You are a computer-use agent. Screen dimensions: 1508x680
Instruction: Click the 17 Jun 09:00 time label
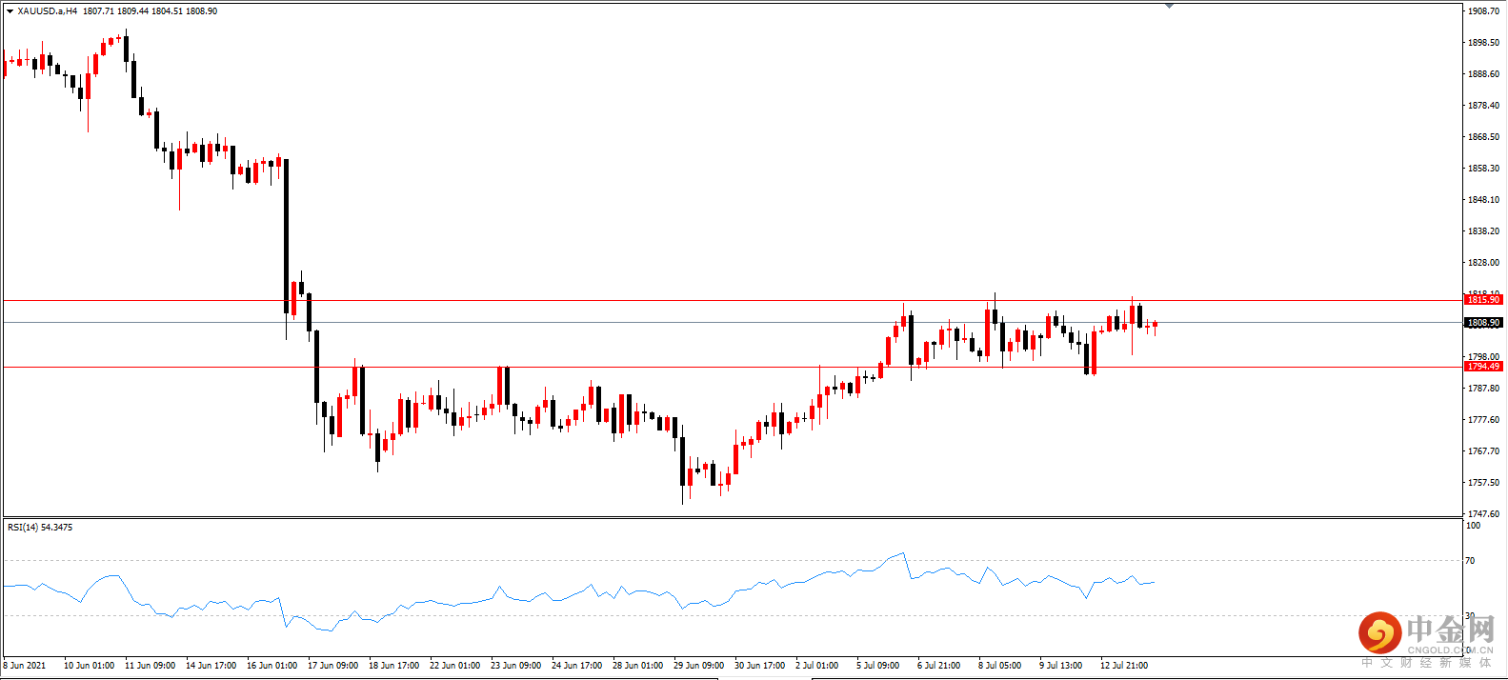point(332,666)
